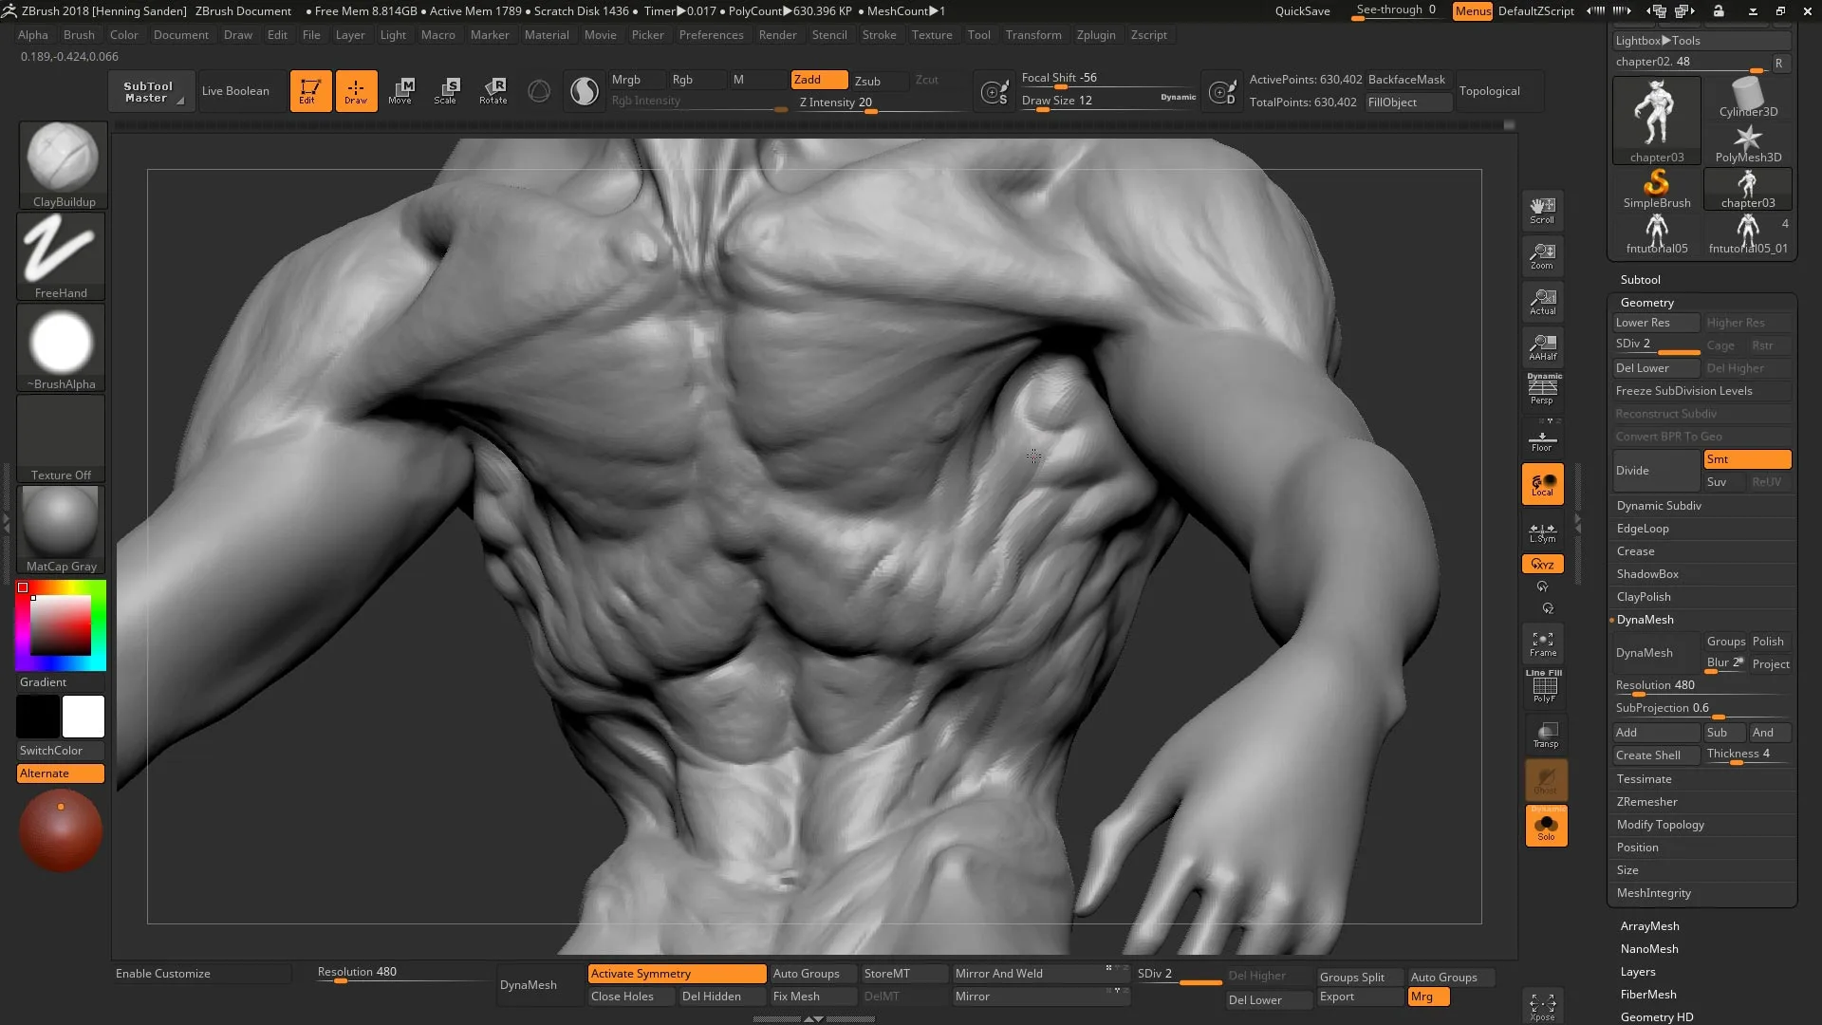Open the Zplugin menu
Viewport: 1822px width, 1025px height.
pos(1096,35)
